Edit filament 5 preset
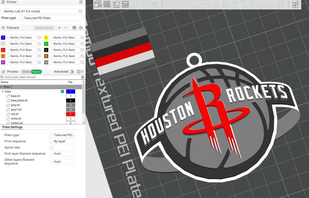Viewport: 309px width, 198px height. click(39, 50)
